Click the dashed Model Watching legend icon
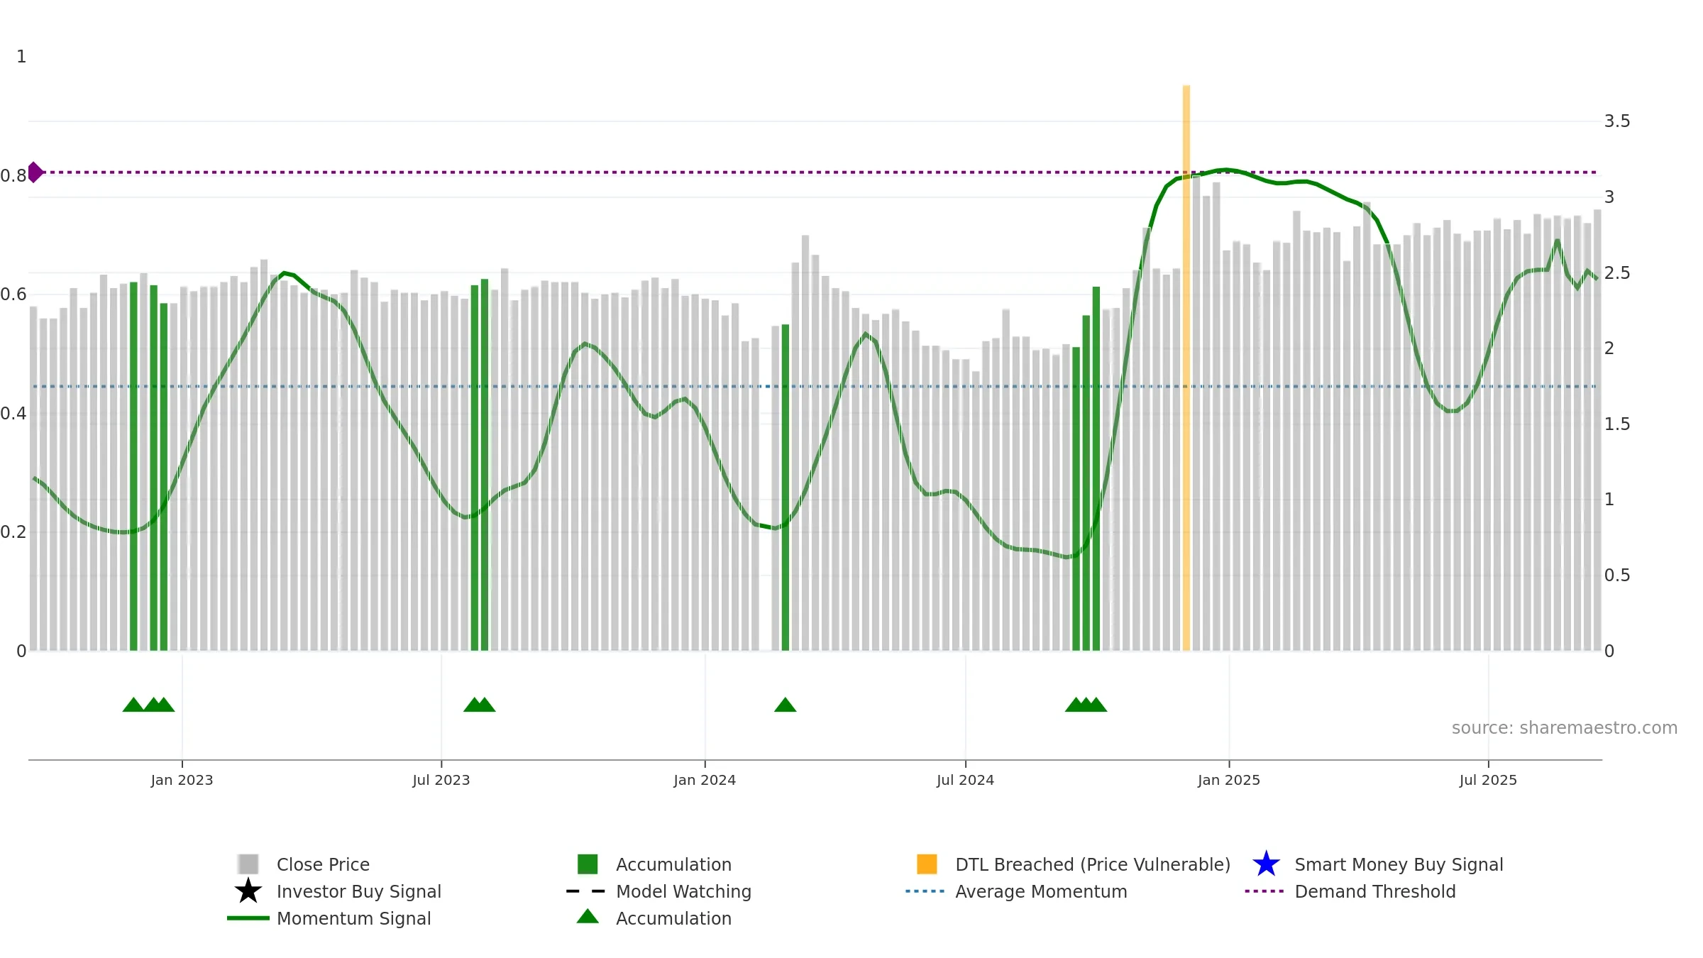The image size is (1703, 958). point(586,891)
